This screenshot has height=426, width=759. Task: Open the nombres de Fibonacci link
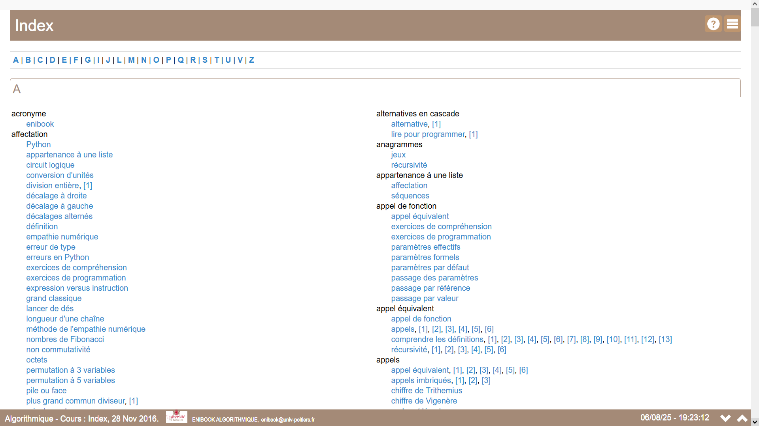[x=65, y=339]
